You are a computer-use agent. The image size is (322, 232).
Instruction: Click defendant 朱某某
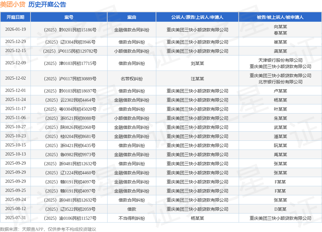[x=280, y=118]
